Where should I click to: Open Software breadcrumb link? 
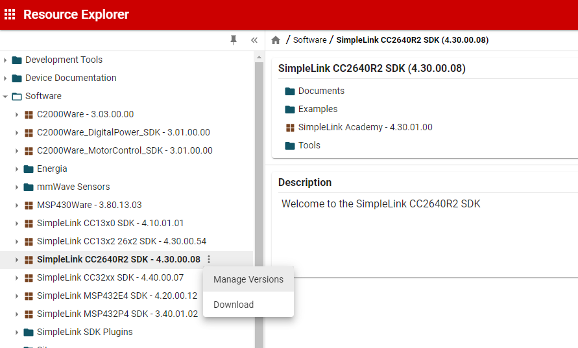309,40
